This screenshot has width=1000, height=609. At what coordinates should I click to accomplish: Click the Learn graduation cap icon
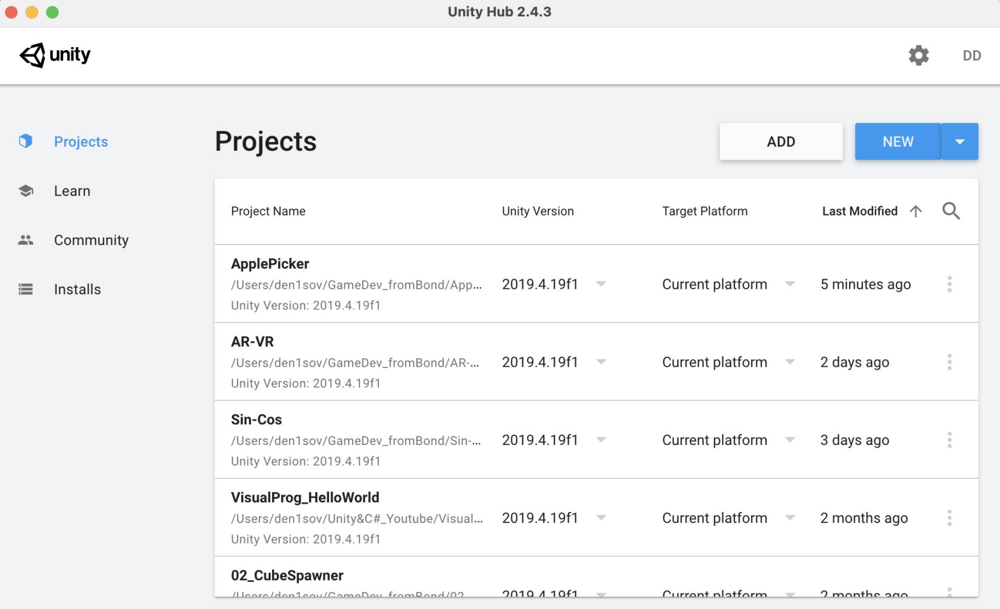tap(25, 191)
